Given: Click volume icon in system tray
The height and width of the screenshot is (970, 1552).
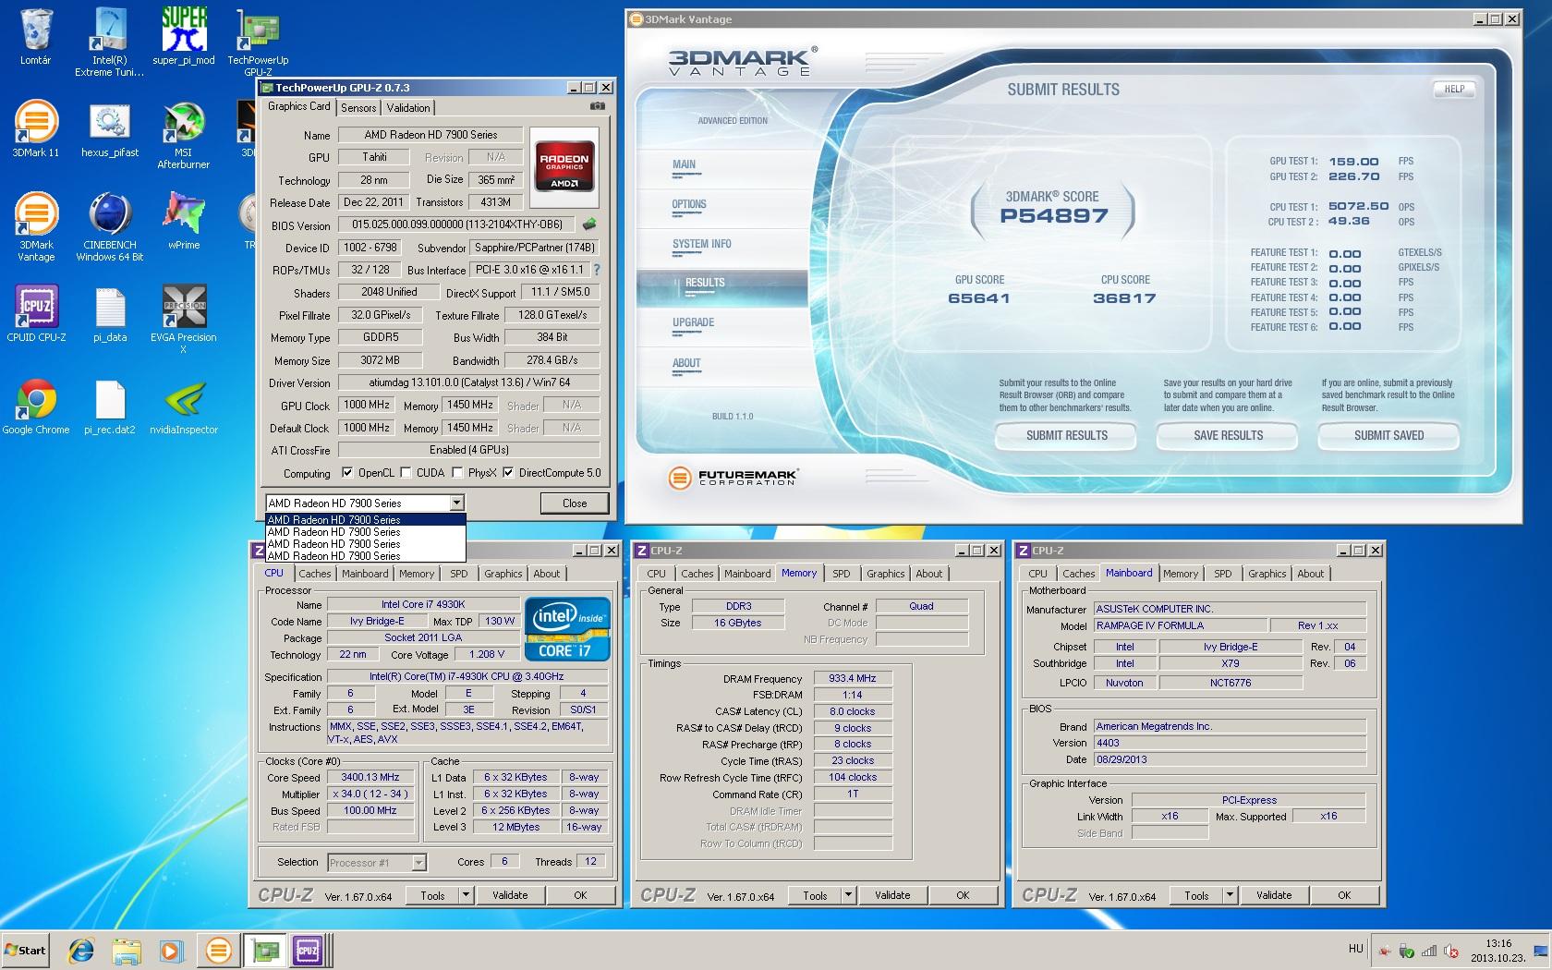Looking at the screenshot, I should [x=1450, y=951].
